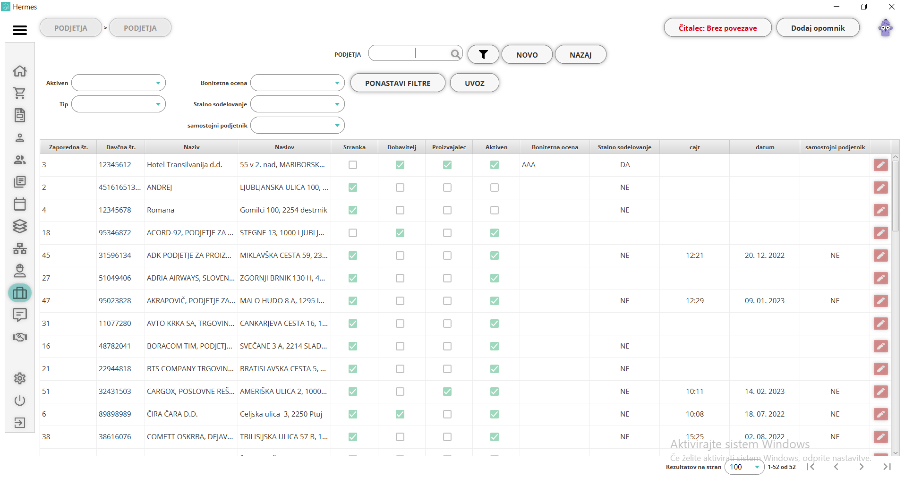Go to Home sidebar icon
The width and height of the screenshot is (905, 486).
point(20,71)
